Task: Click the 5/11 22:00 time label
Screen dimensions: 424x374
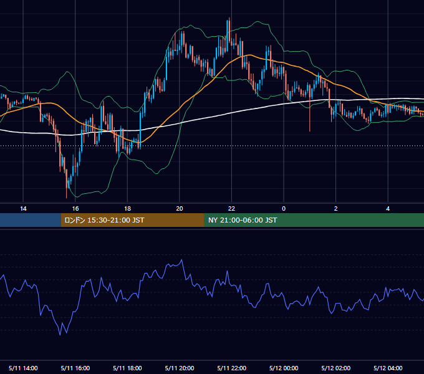Action: (232, 368)
